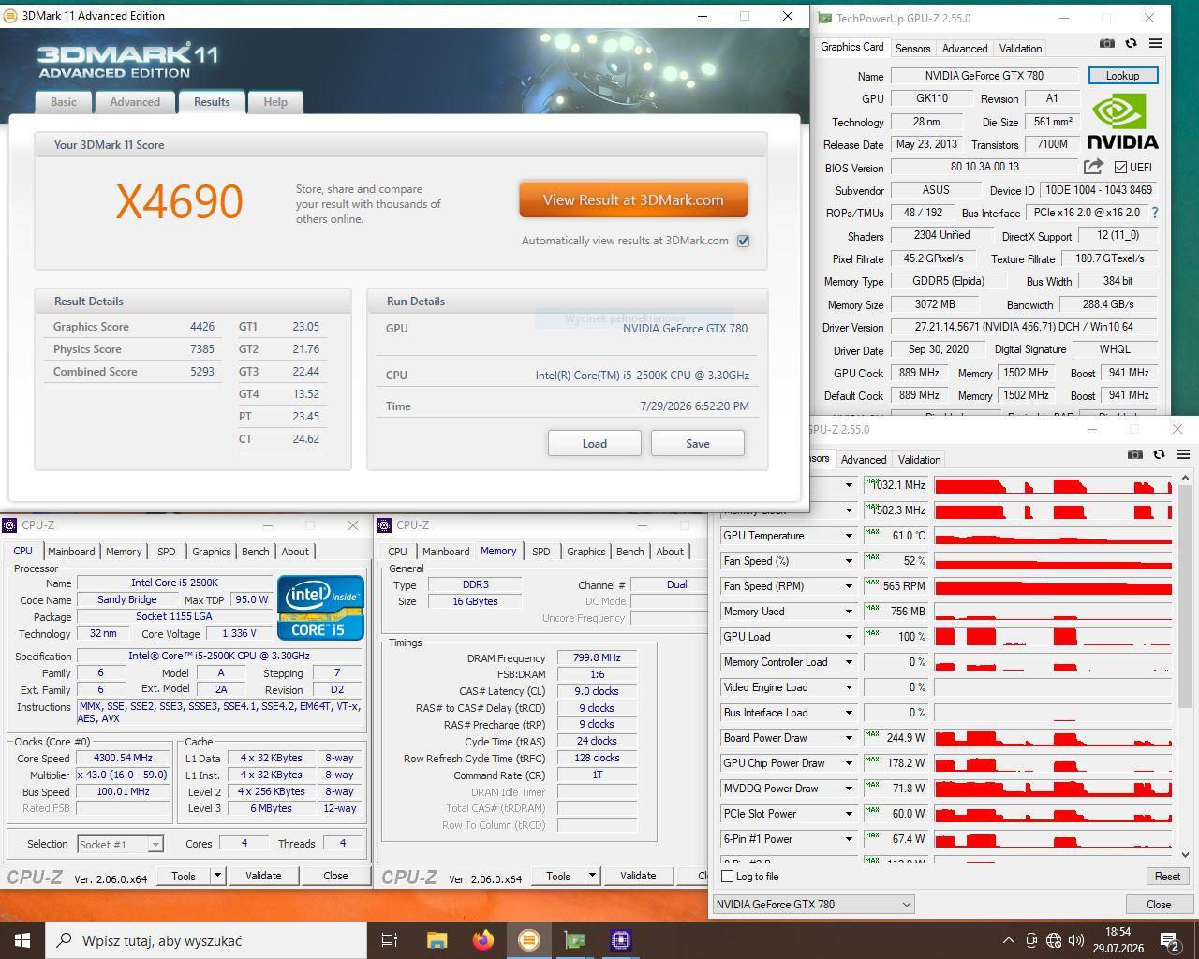This screenshot has width=1199, height=959.
Task: Open File Explorer in the taskbar
Action: pos(437,939)
